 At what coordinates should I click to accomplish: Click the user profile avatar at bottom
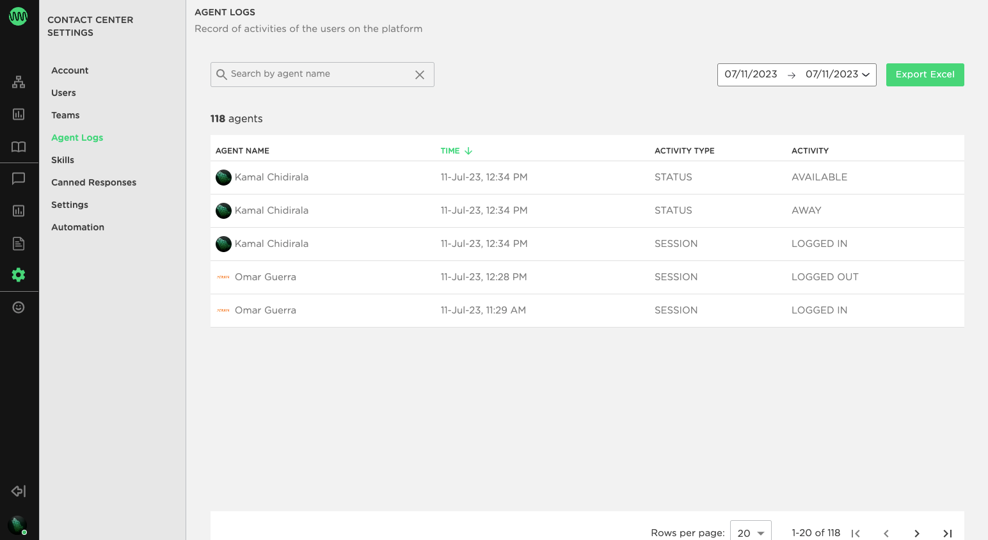(x=18, y=525)
